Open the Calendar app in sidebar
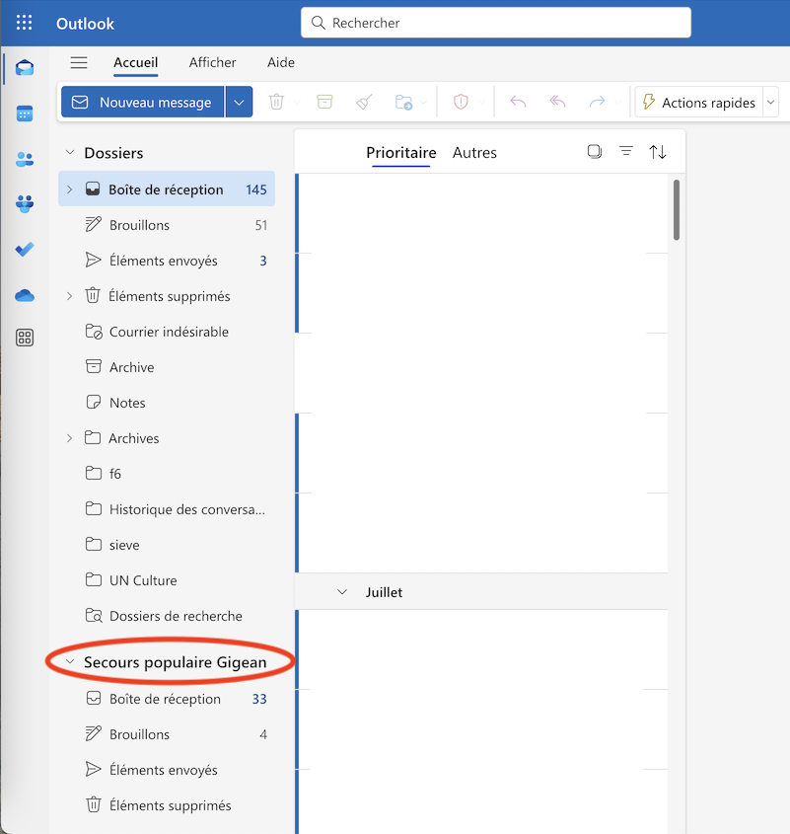This screenshot has width=790, height=834. click(25, 114)
